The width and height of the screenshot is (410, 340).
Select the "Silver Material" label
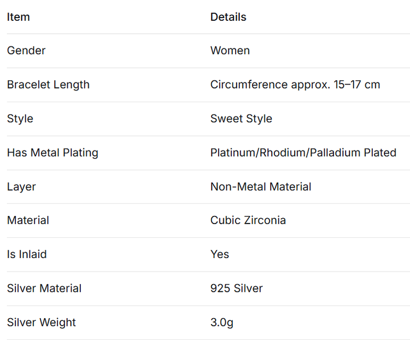(44, 288)
